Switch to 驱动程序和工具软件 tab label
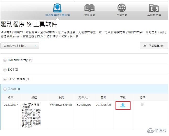169x136 pixels. [58, 15]
